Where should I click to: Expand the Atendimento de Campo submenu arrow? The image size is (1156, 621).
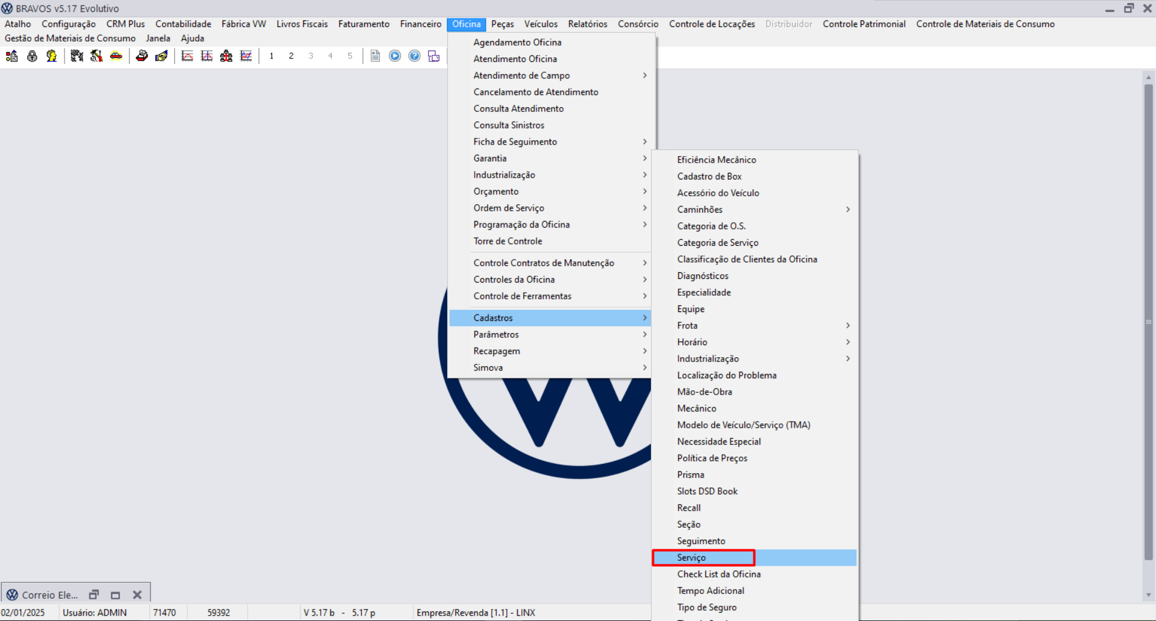[645, 75]
